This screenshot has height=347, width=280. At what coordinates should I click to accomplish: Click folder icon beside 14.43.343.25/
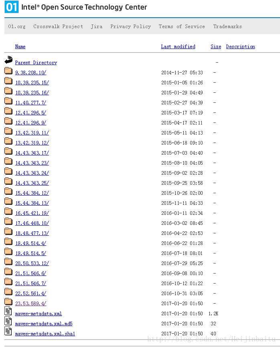(8, 181)
